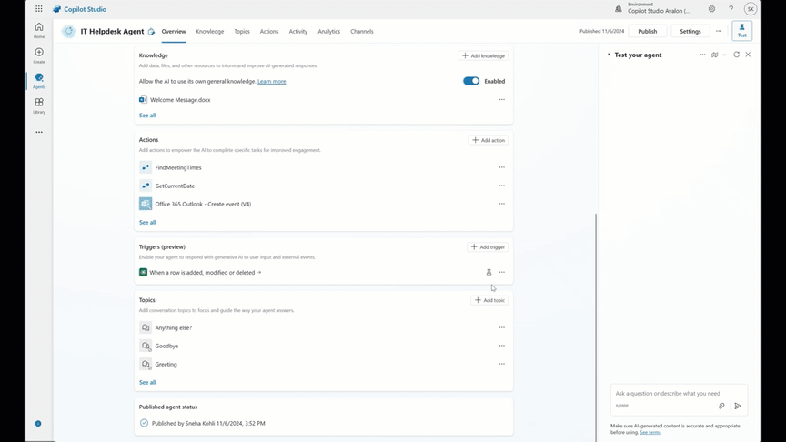This screenshot has width=786, height=442.
Task: Toggle the general knowledge Enabled switch
Action: pyautogui.click(x=471, y=81)
